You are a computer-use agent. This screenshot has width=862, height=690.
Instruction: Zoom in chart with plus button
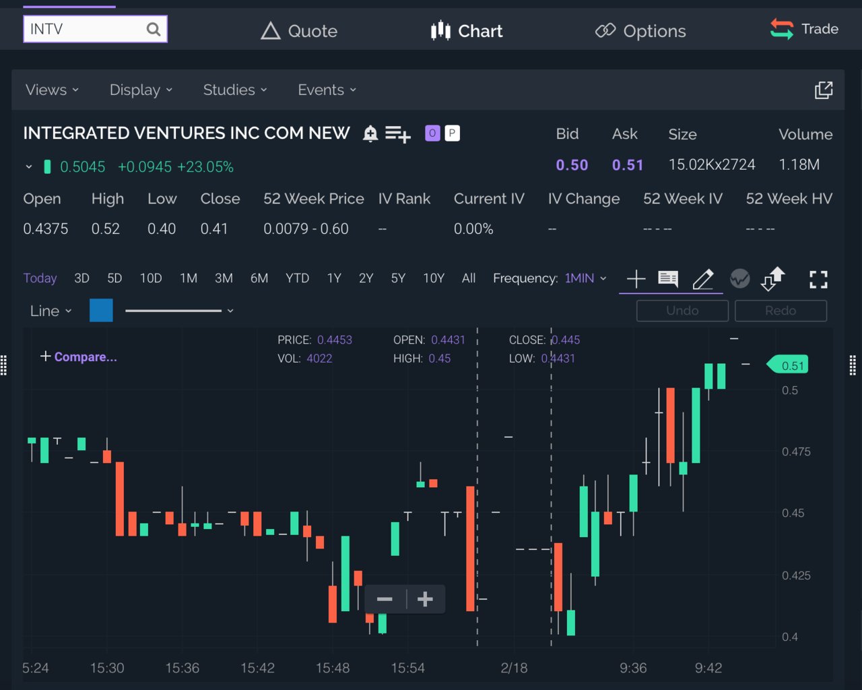(425, 599)
